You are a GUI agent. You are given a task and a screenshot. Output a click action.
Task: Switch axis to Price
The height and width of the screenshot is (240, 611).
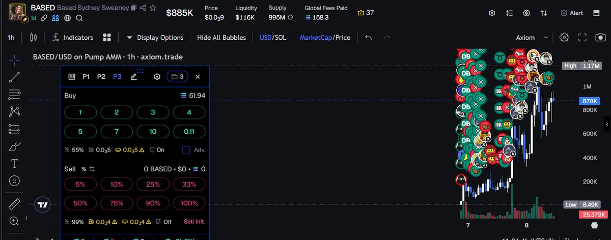342,37
